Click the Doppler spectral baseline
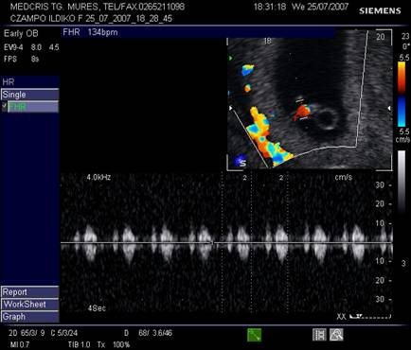411x350 pixels. pos(226,242)
